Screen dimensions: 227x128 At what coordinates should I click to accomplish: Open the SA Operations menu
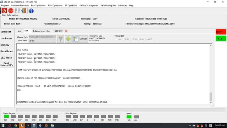coord(71,6)
